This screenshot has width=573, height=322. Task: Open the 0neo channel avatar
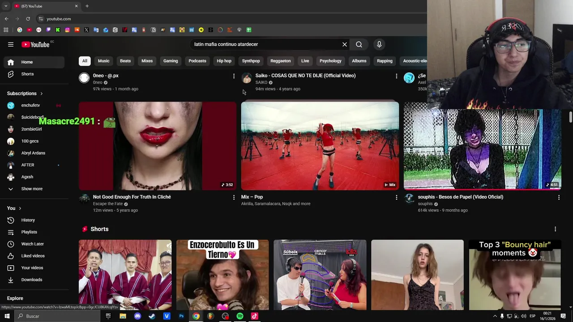point(84,78)
